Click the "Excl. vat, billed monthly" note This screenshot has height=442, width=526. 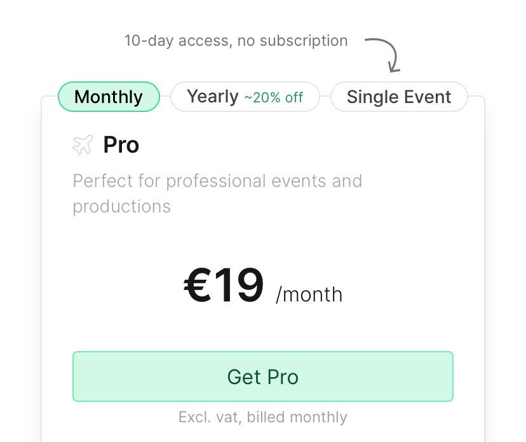(x=263, y=417)
